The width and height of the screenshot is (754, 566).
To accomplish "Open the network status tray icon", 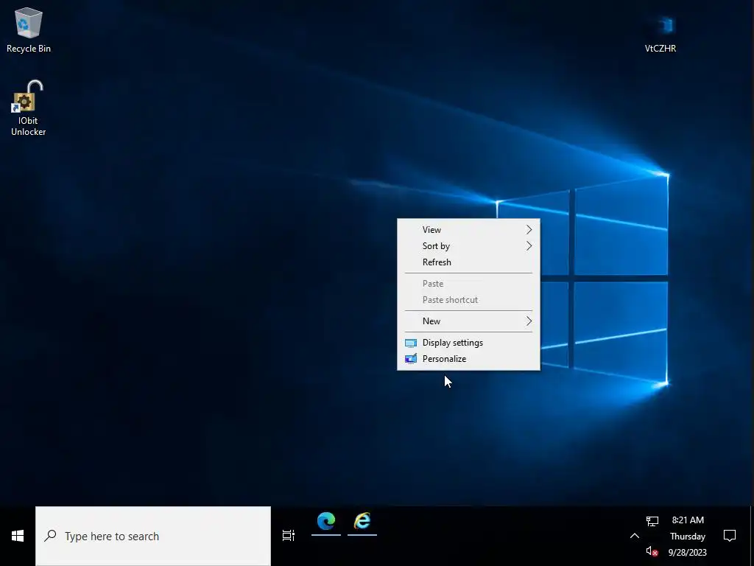I will click(652, 521).
